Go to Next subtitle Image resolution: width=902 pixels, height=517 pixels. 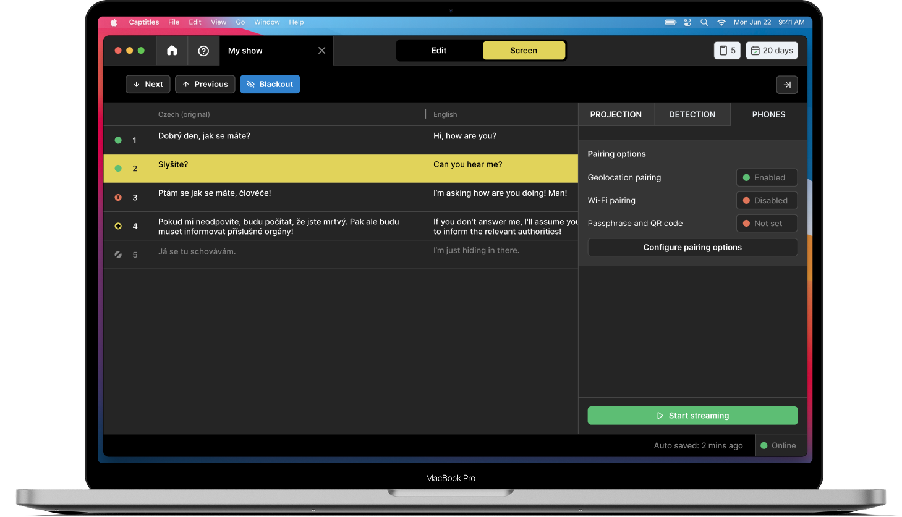click(x=148, y=85)
